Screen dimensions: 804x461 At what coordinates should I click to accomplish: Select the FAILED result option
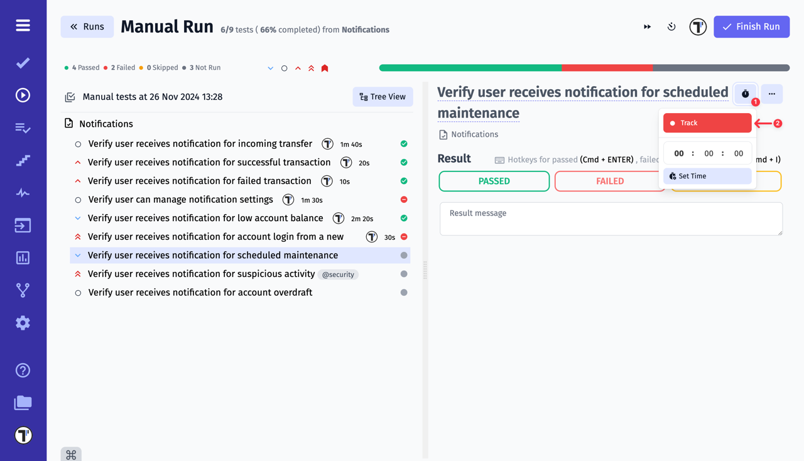pos(609,181)
